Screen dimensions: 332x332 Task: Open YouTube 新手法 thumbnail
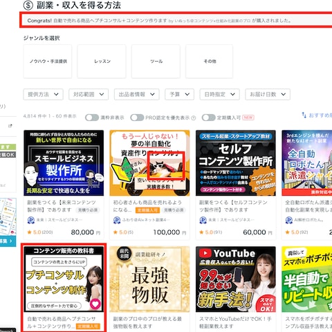pos(236,279)
